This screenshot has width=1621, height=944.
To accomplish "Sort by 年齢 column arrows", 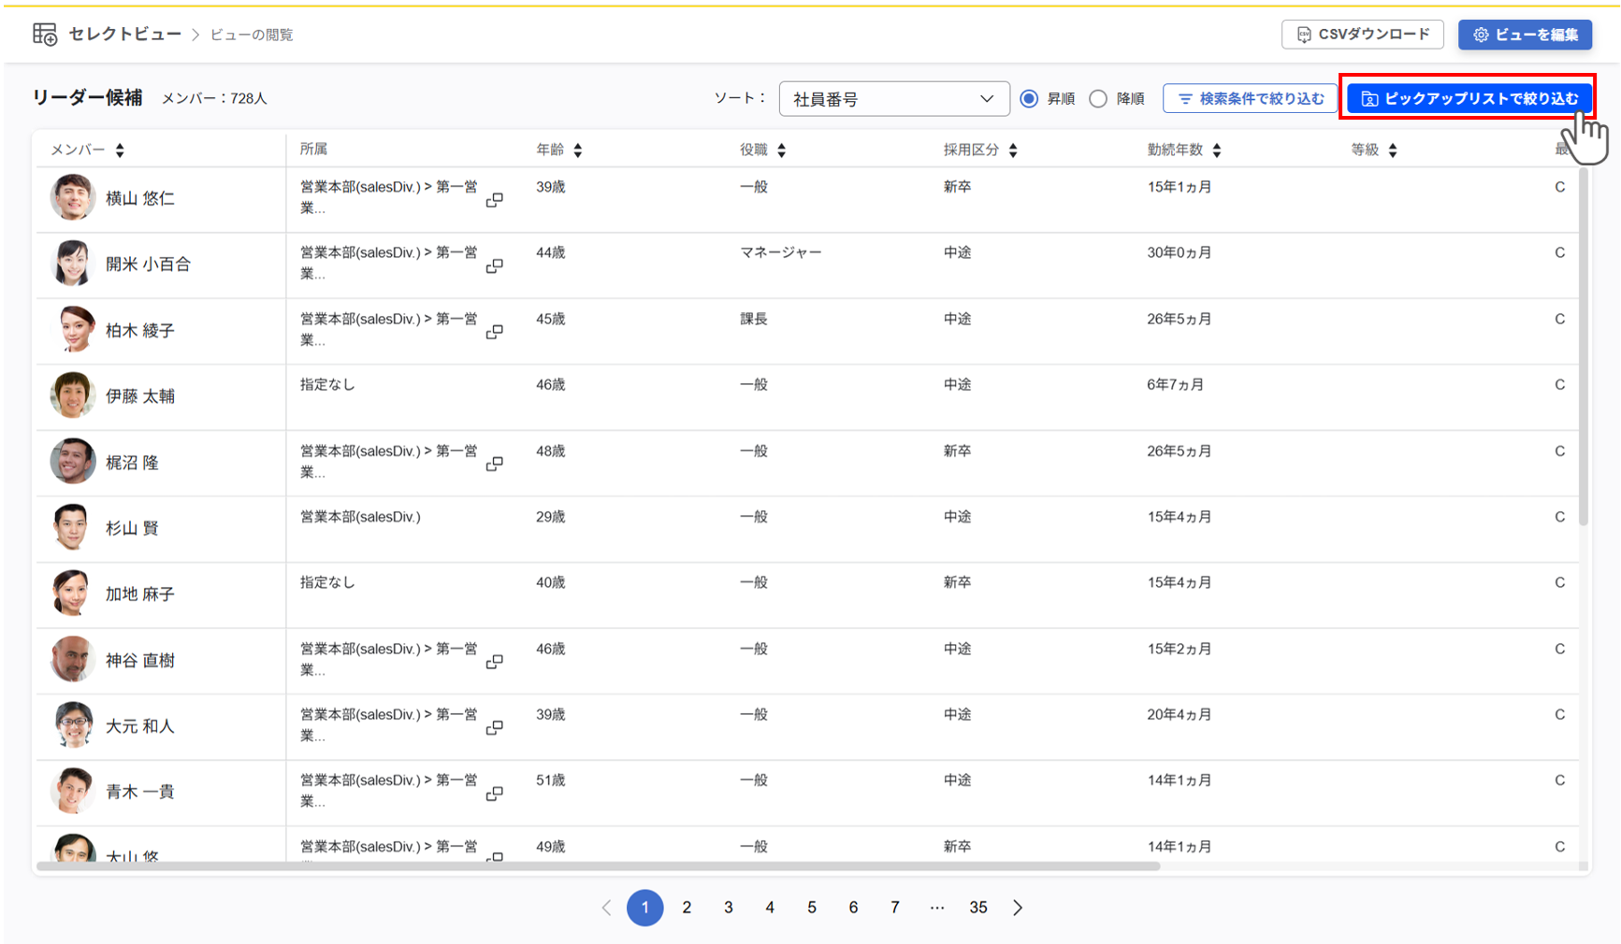I will pos(578,150).
